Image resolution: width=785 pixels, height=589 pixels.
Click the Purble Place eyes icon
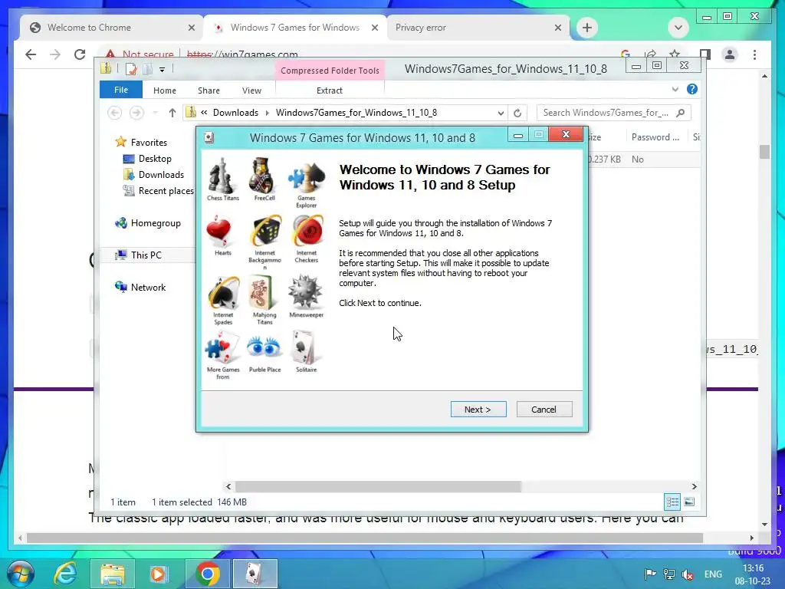(264, 347)
